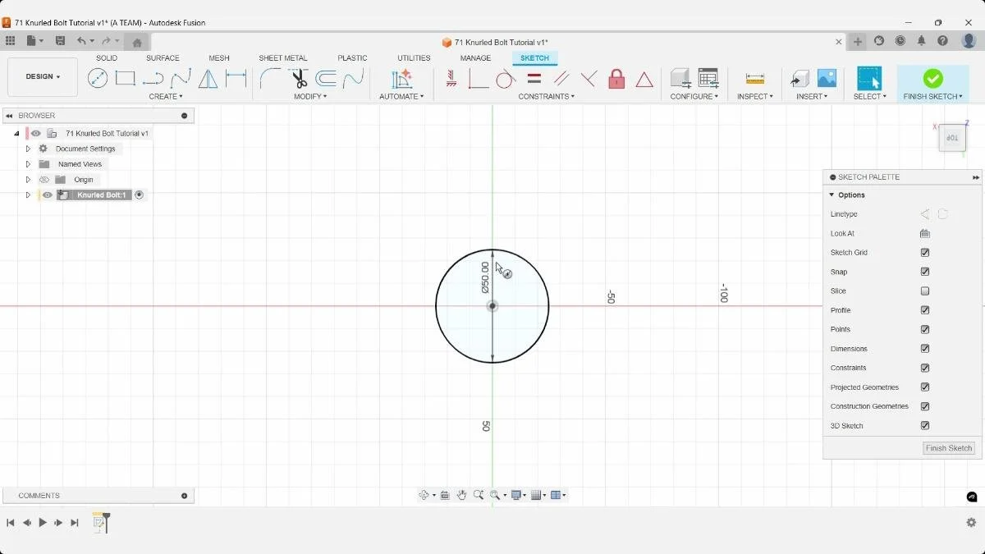Image resolution: width=985 pixels, height=554 pixels.
Task: Toggle the Dimensions checkbox
Action: point(925,349)
